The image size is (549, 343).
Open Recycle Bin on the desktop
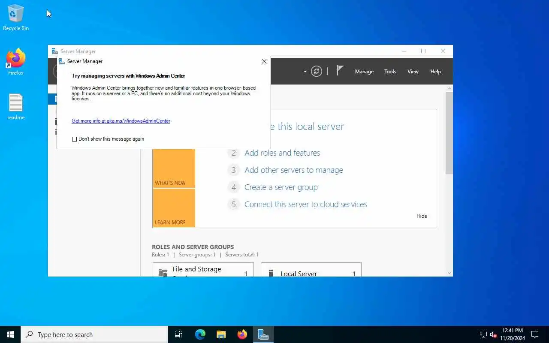16,18
